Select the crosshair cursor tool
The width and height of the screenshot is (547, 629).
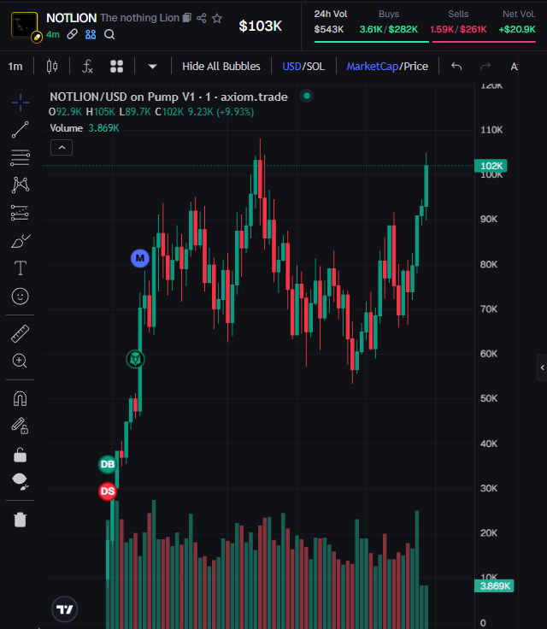(20, 103)
